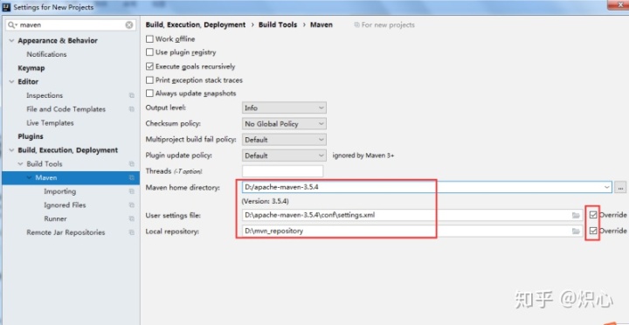Click project-level icon beside Runner

click(131, 218)
